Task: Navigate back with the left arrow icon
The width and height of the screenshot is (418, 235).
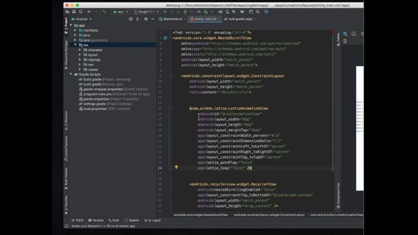Action: click(x=89, y=12)
